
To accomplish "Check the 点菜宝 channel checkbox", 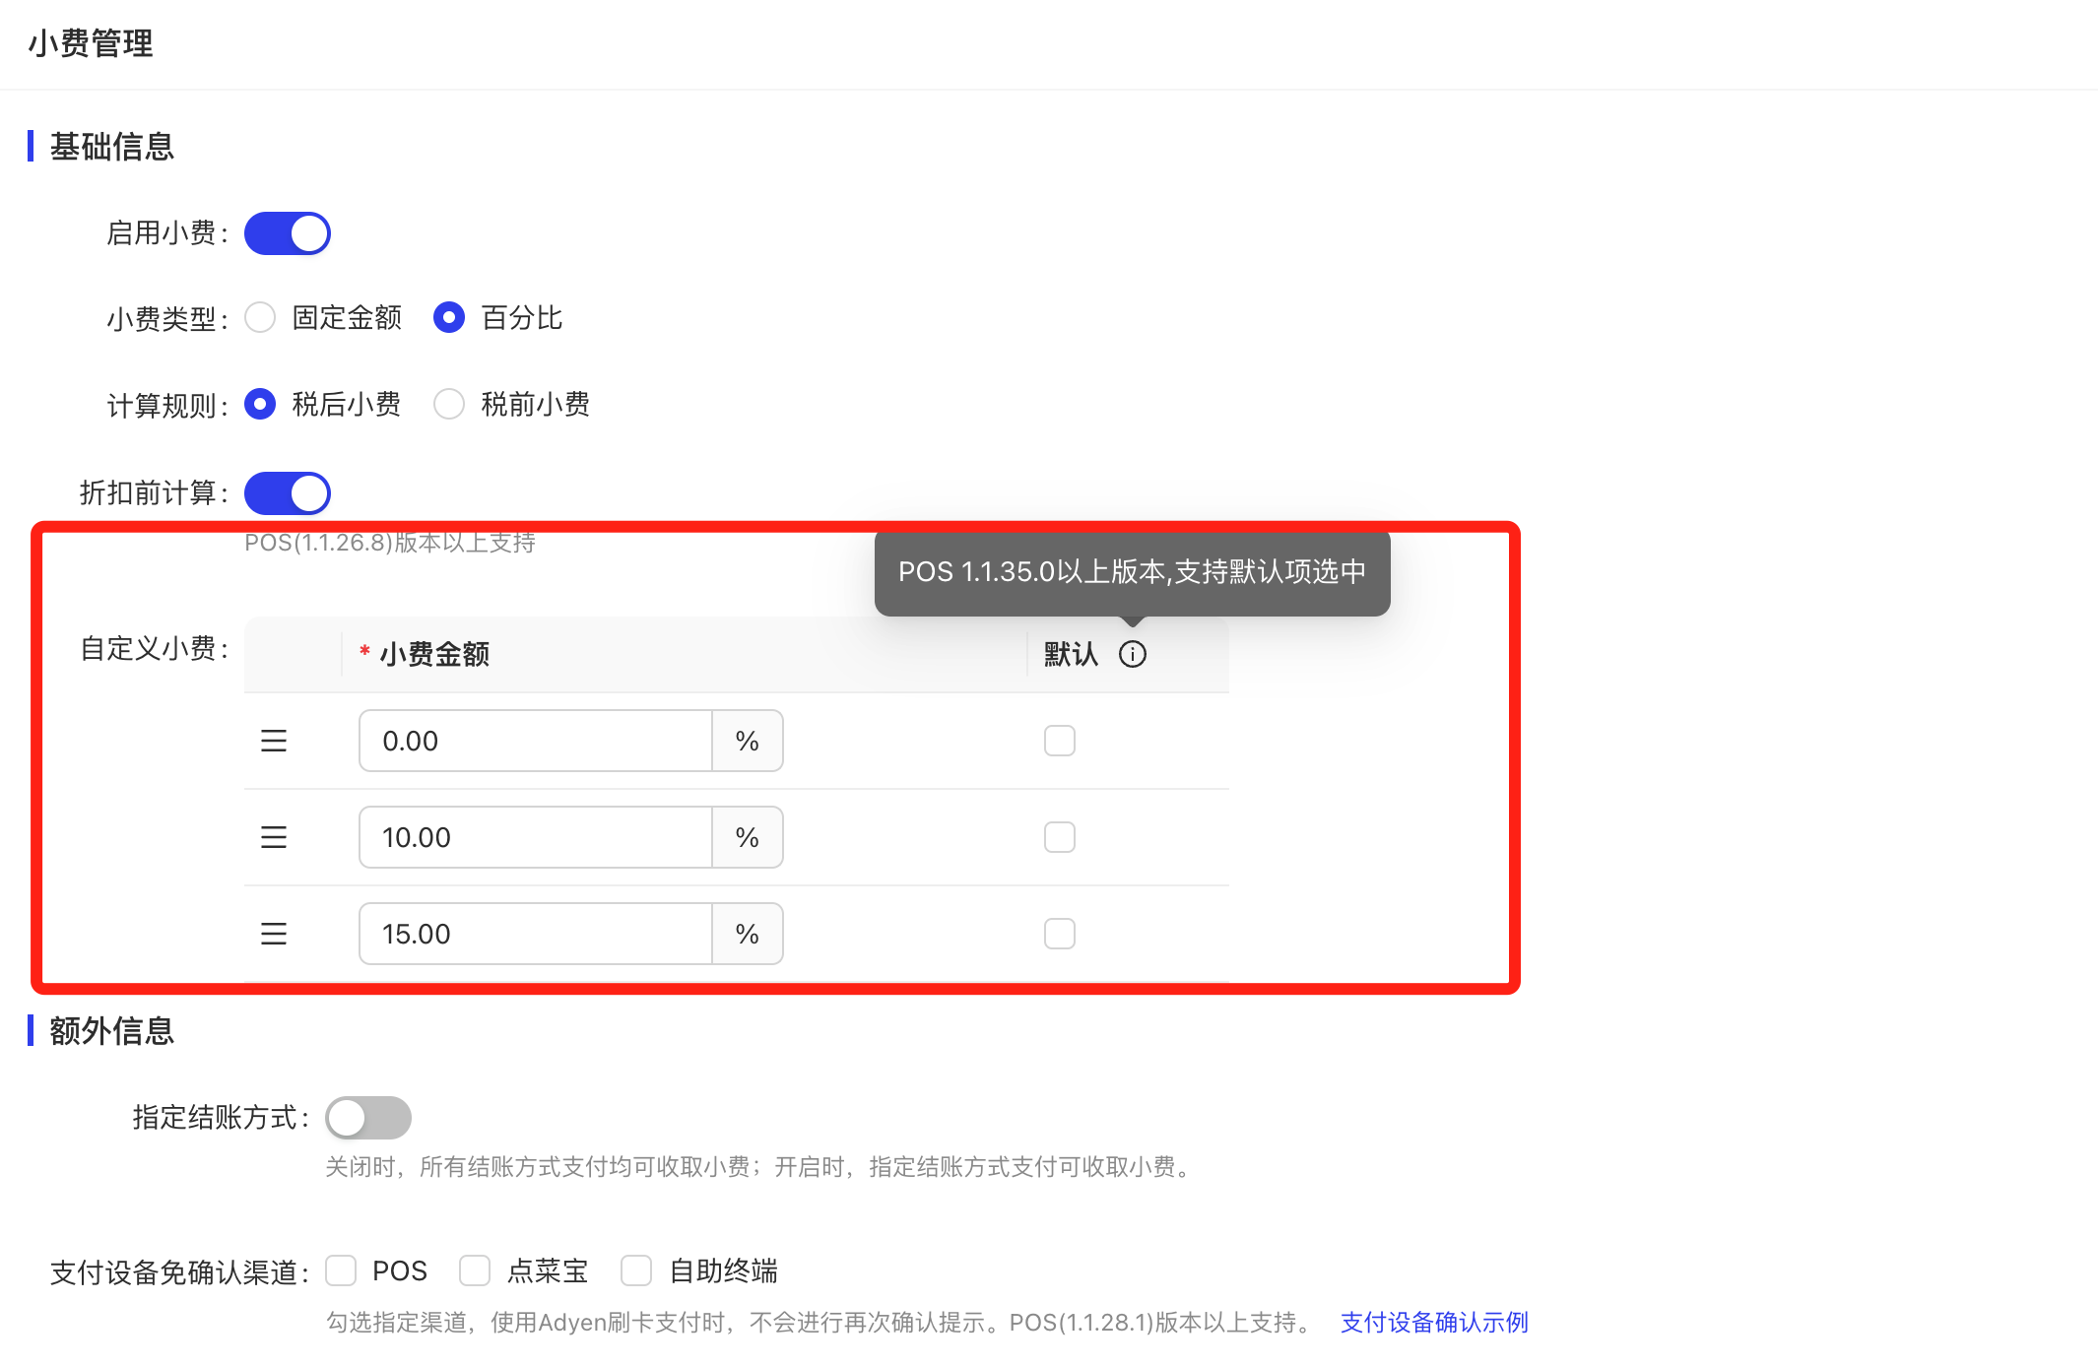I will point(475,1270).
